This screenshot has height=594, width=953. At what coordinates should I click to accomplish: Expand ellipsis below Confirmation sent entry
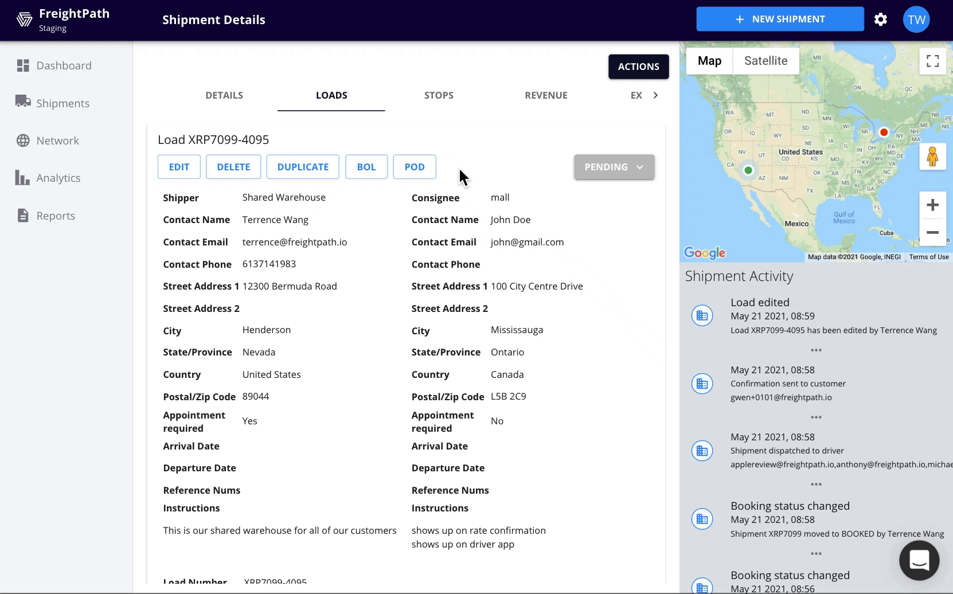pos(816,417)
